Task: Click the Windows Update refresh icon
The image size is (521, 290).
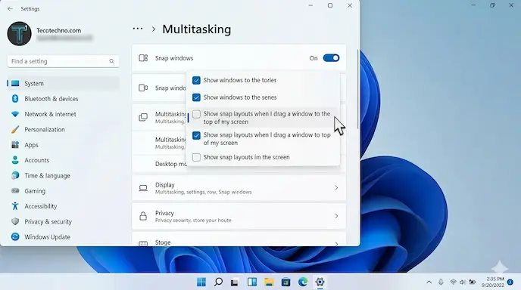Action: tap(15, 236)
